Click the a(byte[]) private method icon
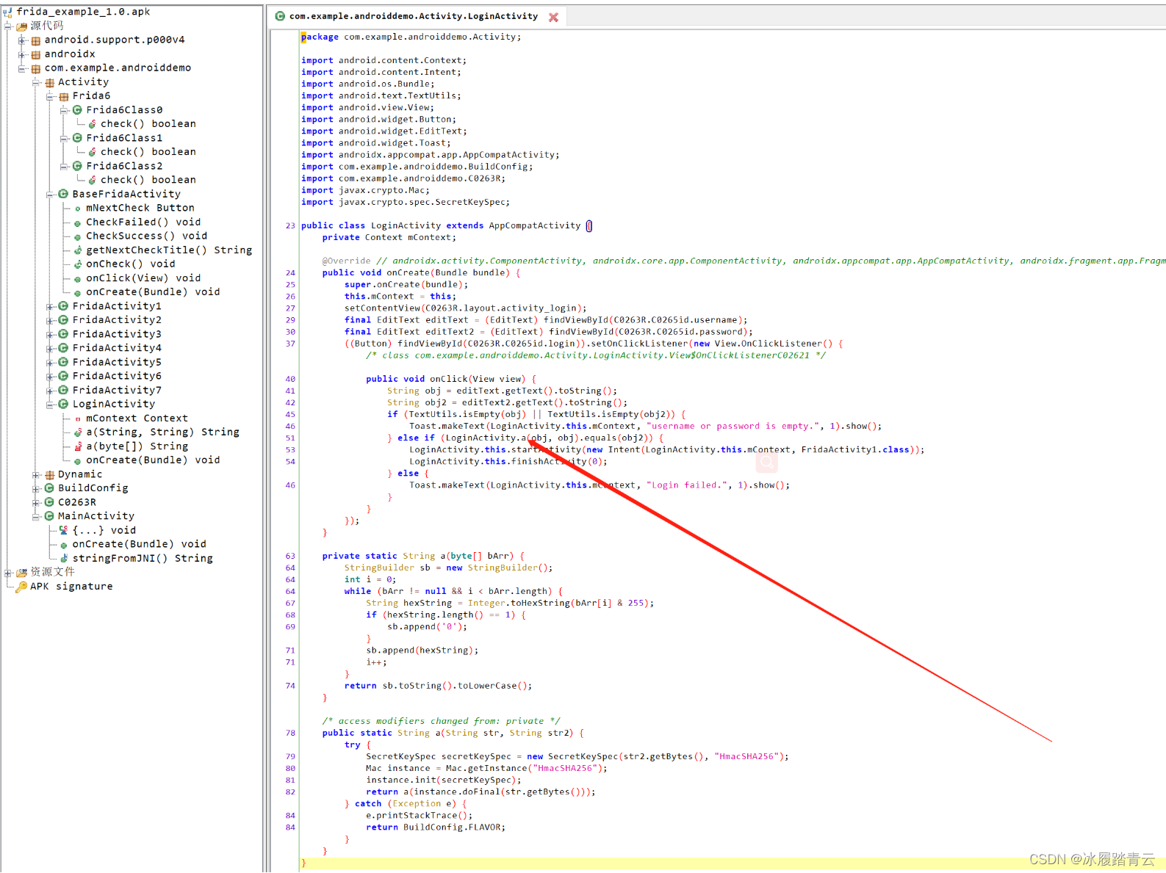 pos(77,446)
